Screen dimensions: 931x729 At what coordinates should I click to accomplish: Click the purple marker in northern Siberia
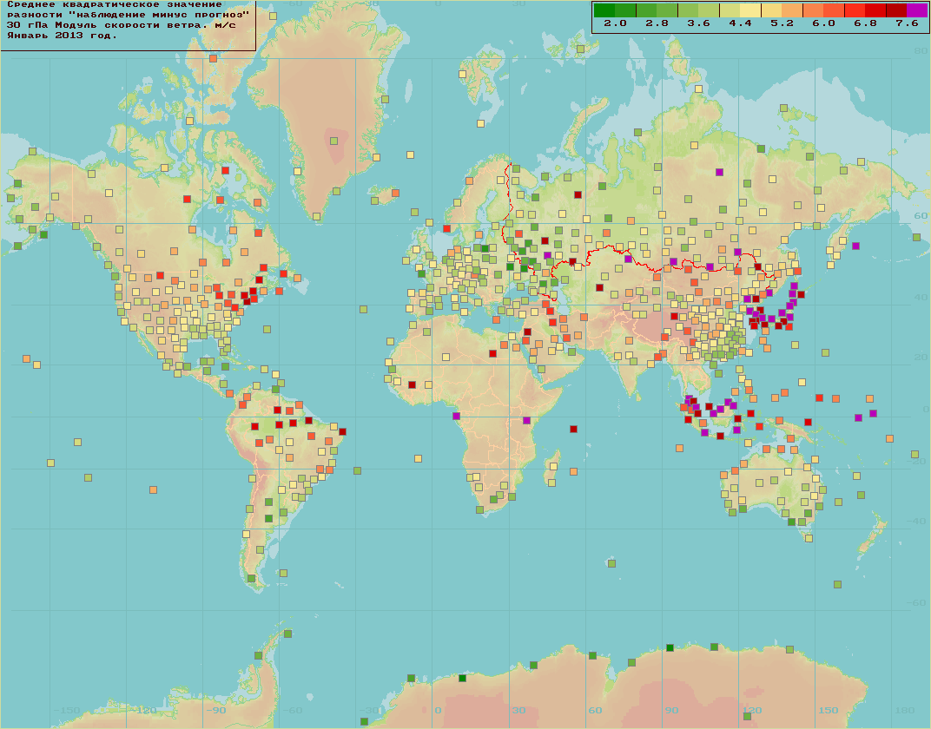click(720, 173)
